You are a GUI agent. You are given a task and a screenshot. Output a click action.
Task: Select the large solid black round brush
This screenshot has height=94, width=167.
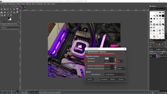(x=163, y=16)
